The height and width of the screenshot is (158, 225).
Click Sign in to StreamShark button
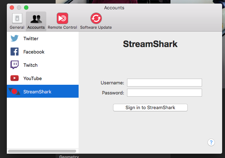tap(150, 108)
